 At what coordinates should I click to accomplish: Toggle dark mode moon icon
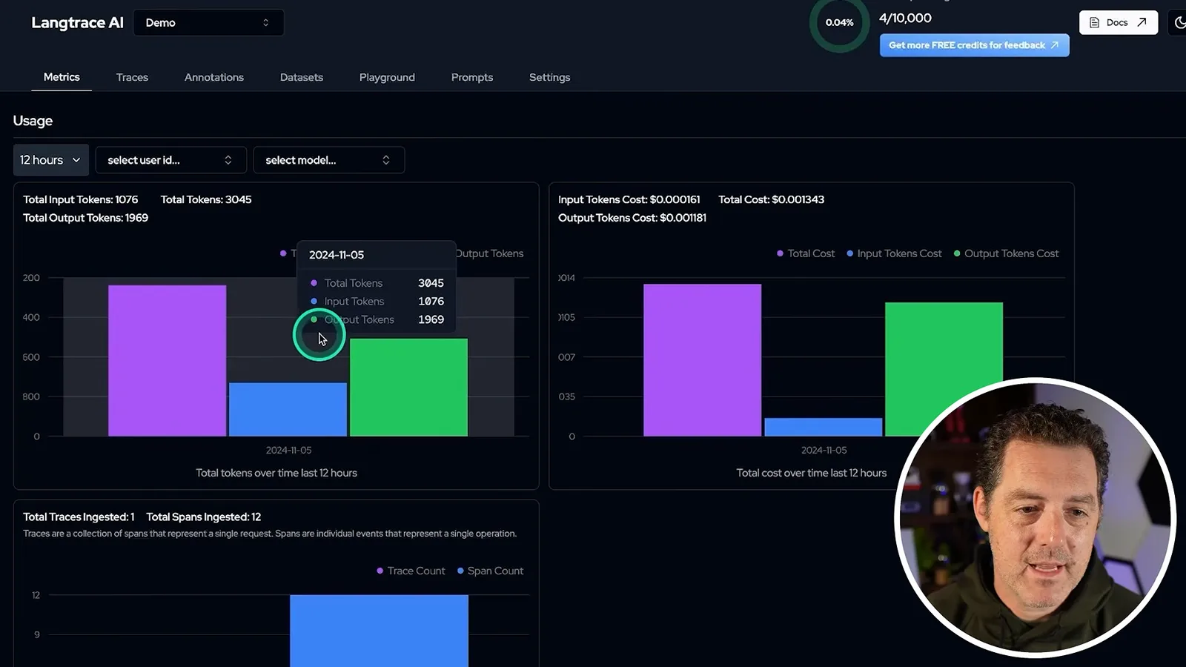[x=1179, y=22]
